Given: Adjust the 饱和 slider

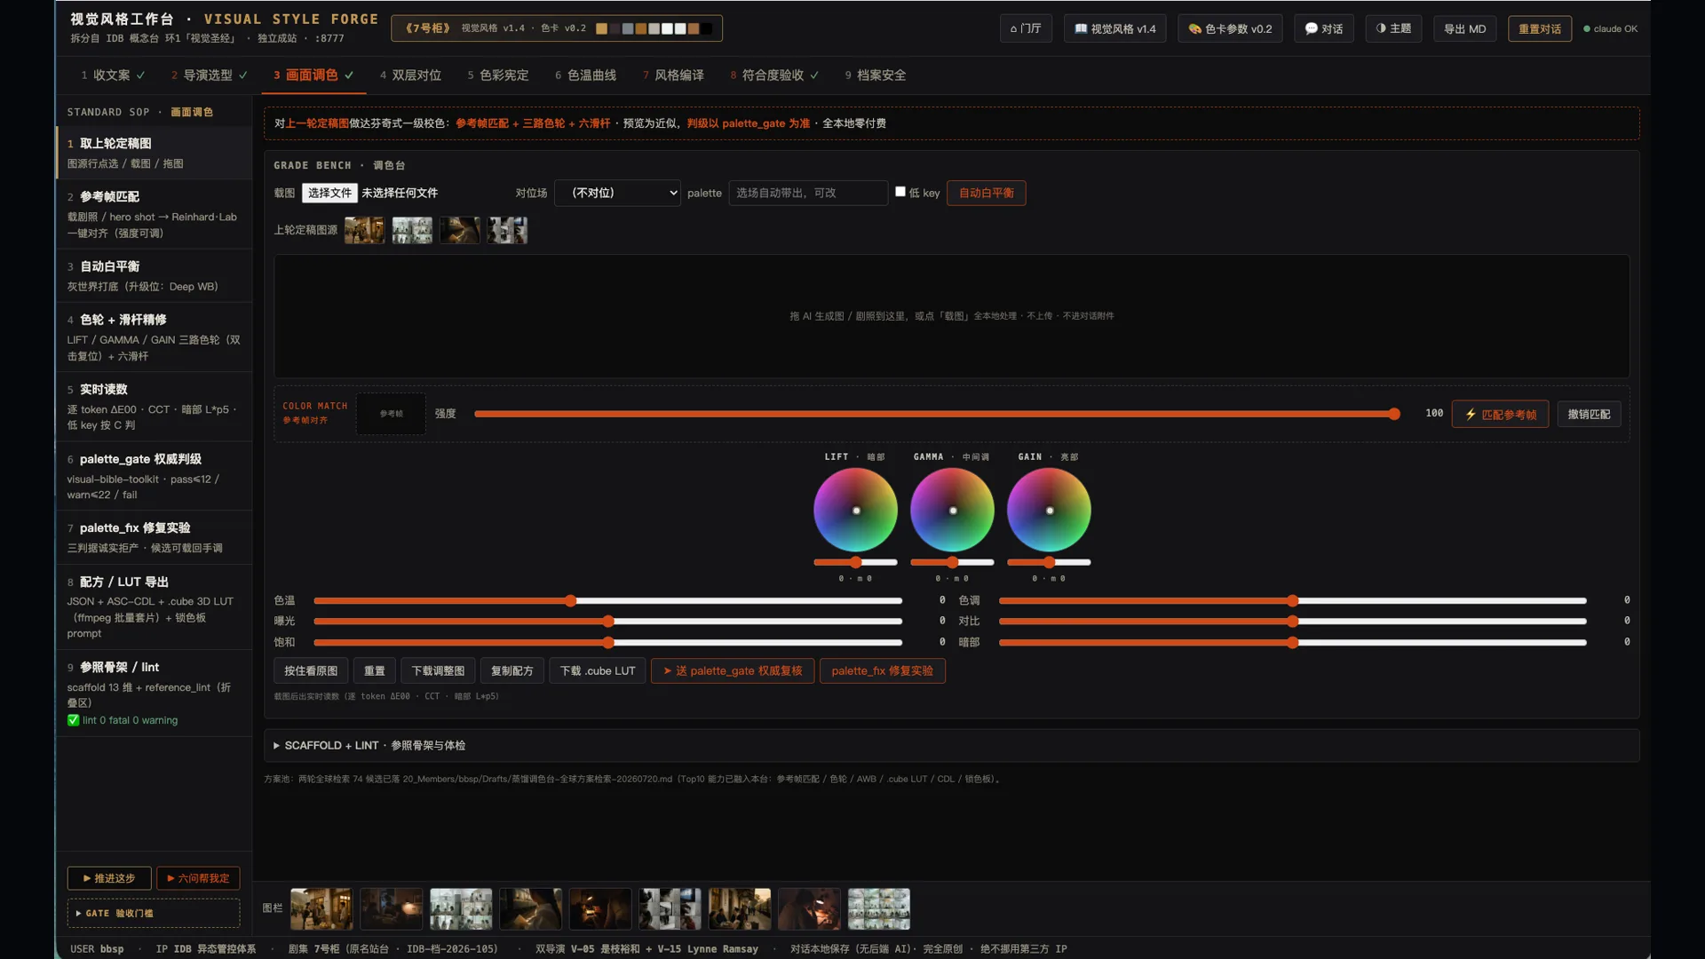Looking at the screenshot, I should point(608,642).
